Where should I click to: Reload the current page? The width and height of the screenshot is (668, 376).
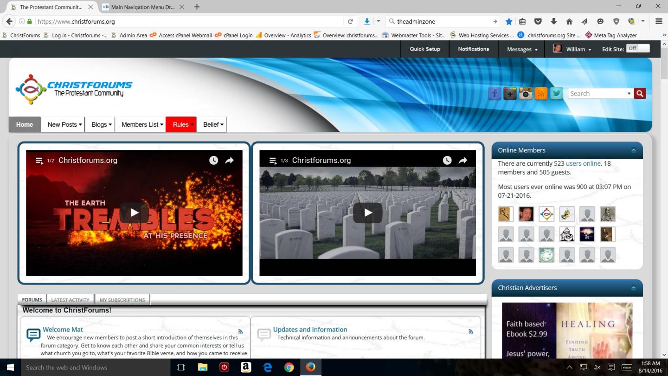point(350,21)
